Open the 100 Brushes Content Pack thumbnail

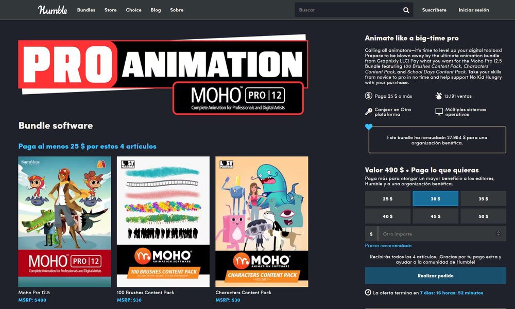[163, 222]
